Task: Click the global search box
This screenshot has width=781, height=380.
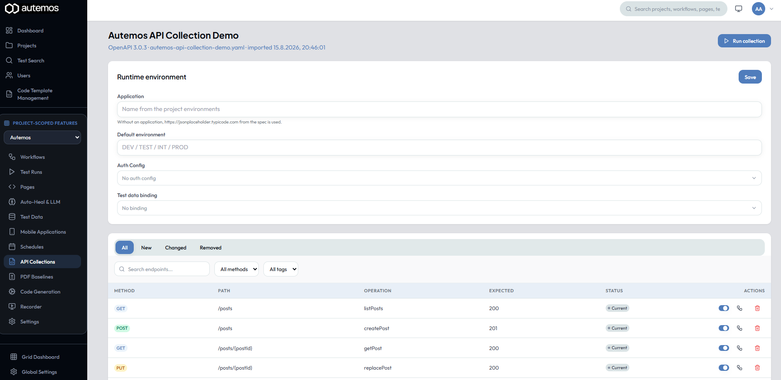Action: [673, 9]
